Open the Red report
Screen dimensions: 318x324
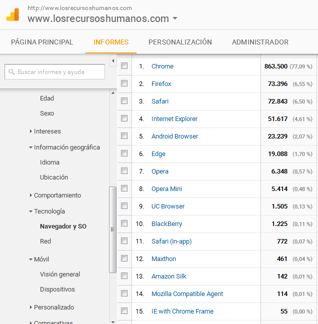(x=45, y=241)
